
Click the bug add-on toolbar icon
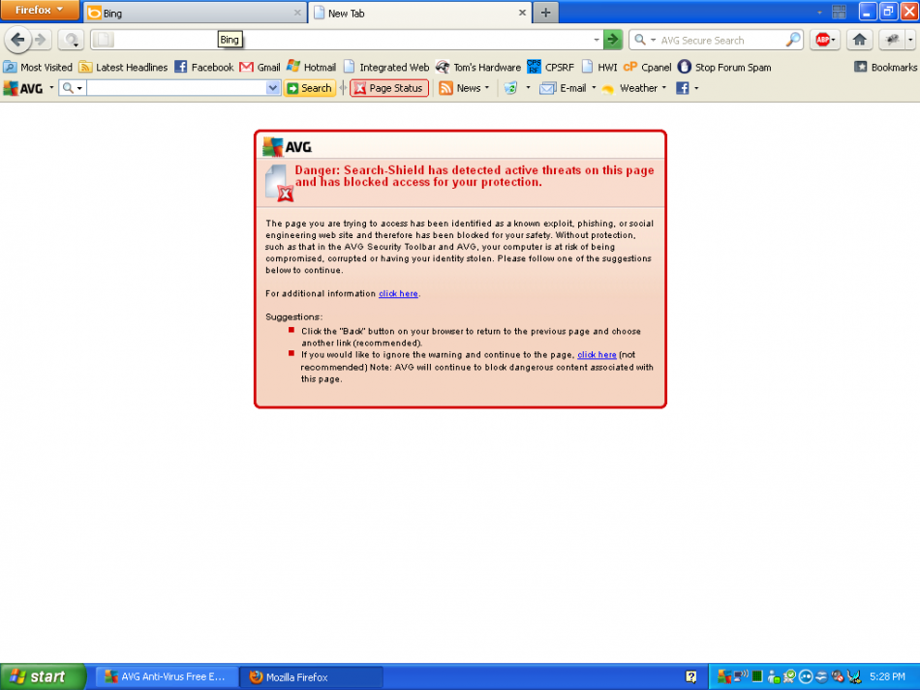pyautogui.click(x=893, y=40)
